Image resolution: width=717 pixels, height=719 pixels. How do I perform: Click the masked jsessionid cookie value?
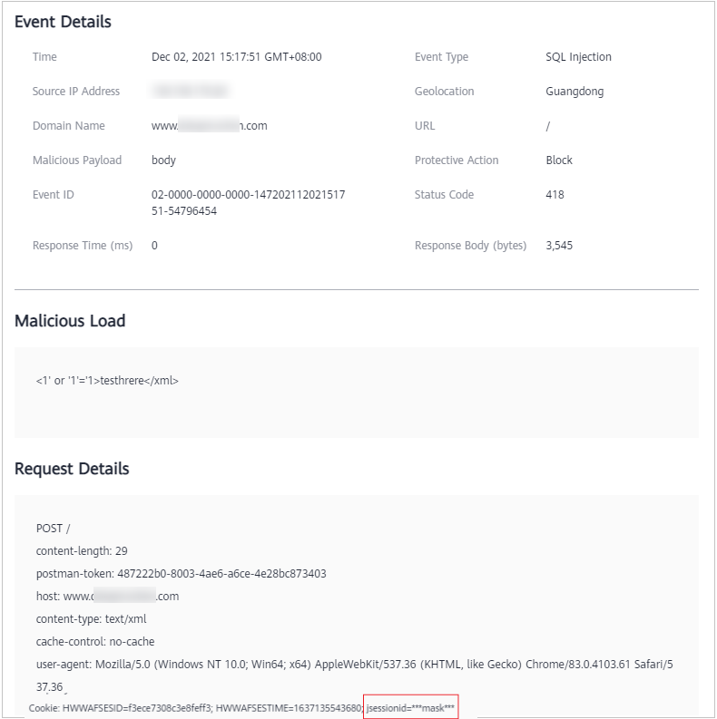tap(410, 708)
